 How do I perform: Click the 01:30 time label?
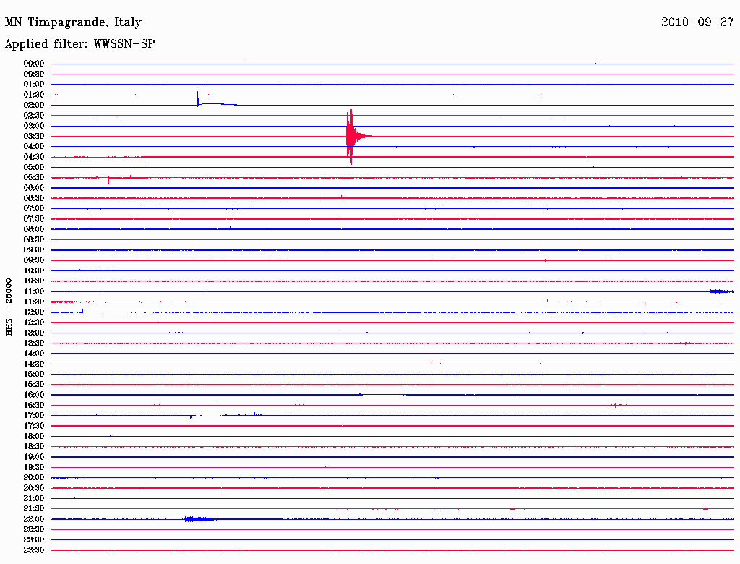click(34, 95)
